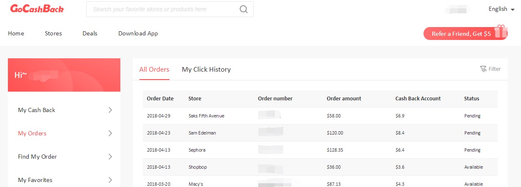The image size is (521, 187).
Task: Expand My Favorites chevron
Action: [x=110, y=180]
